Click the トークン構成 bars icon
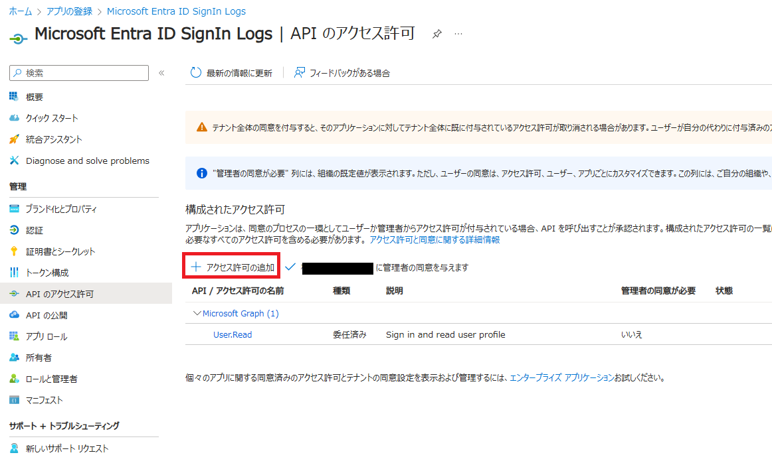Image resolution: width=772 pixels, height=469 pixels. coord(14,273)
